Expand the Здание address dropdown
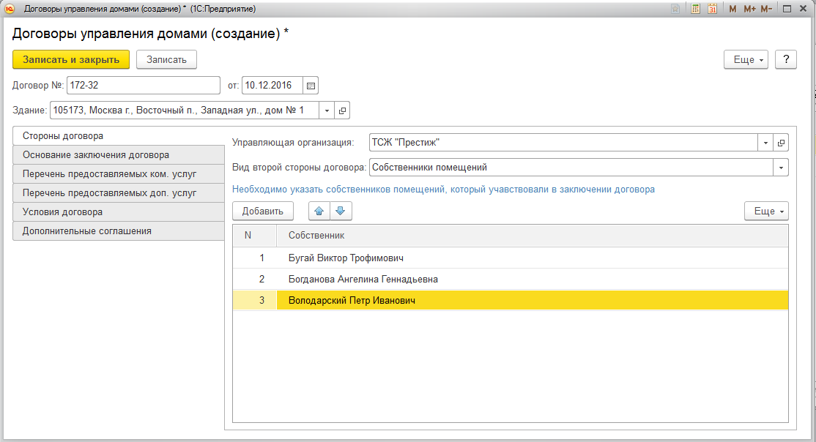Viewport: 816px width, 442px height. (x=327, y=110)
